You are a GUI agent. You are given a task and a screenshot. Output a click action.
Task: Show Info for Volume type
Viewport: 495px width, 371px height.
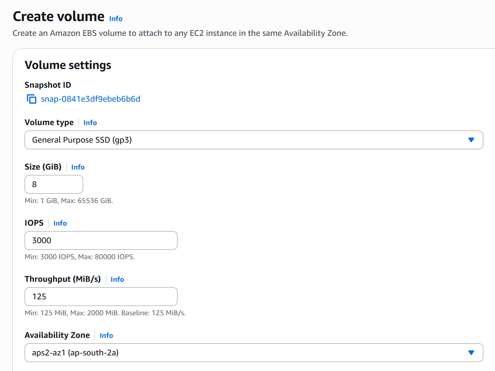90,123
